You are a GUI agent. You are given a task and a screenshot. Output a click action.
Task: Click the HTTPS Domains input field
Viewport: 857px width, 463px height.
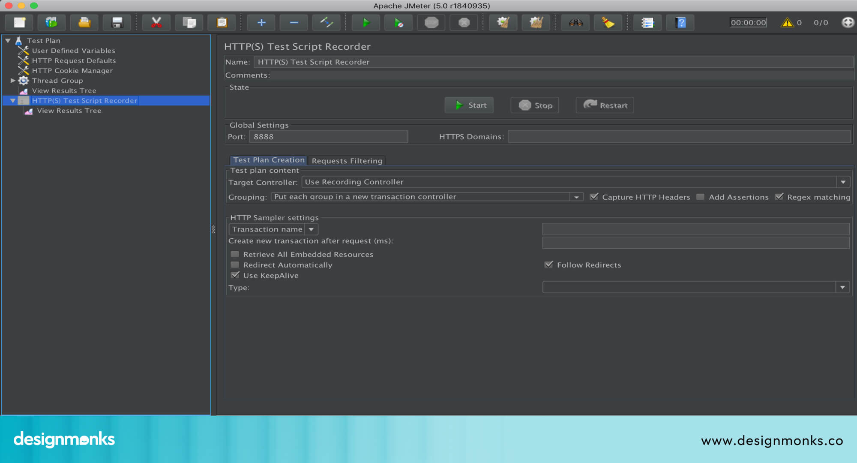679,136
